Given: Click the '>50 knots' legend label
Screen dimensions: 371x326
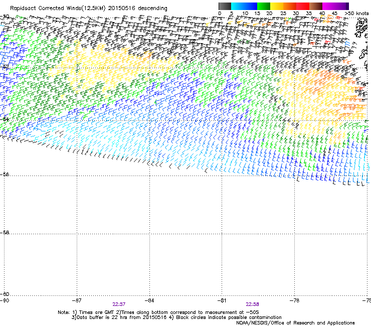Looking at the screenshot, I should click(356, 14).
